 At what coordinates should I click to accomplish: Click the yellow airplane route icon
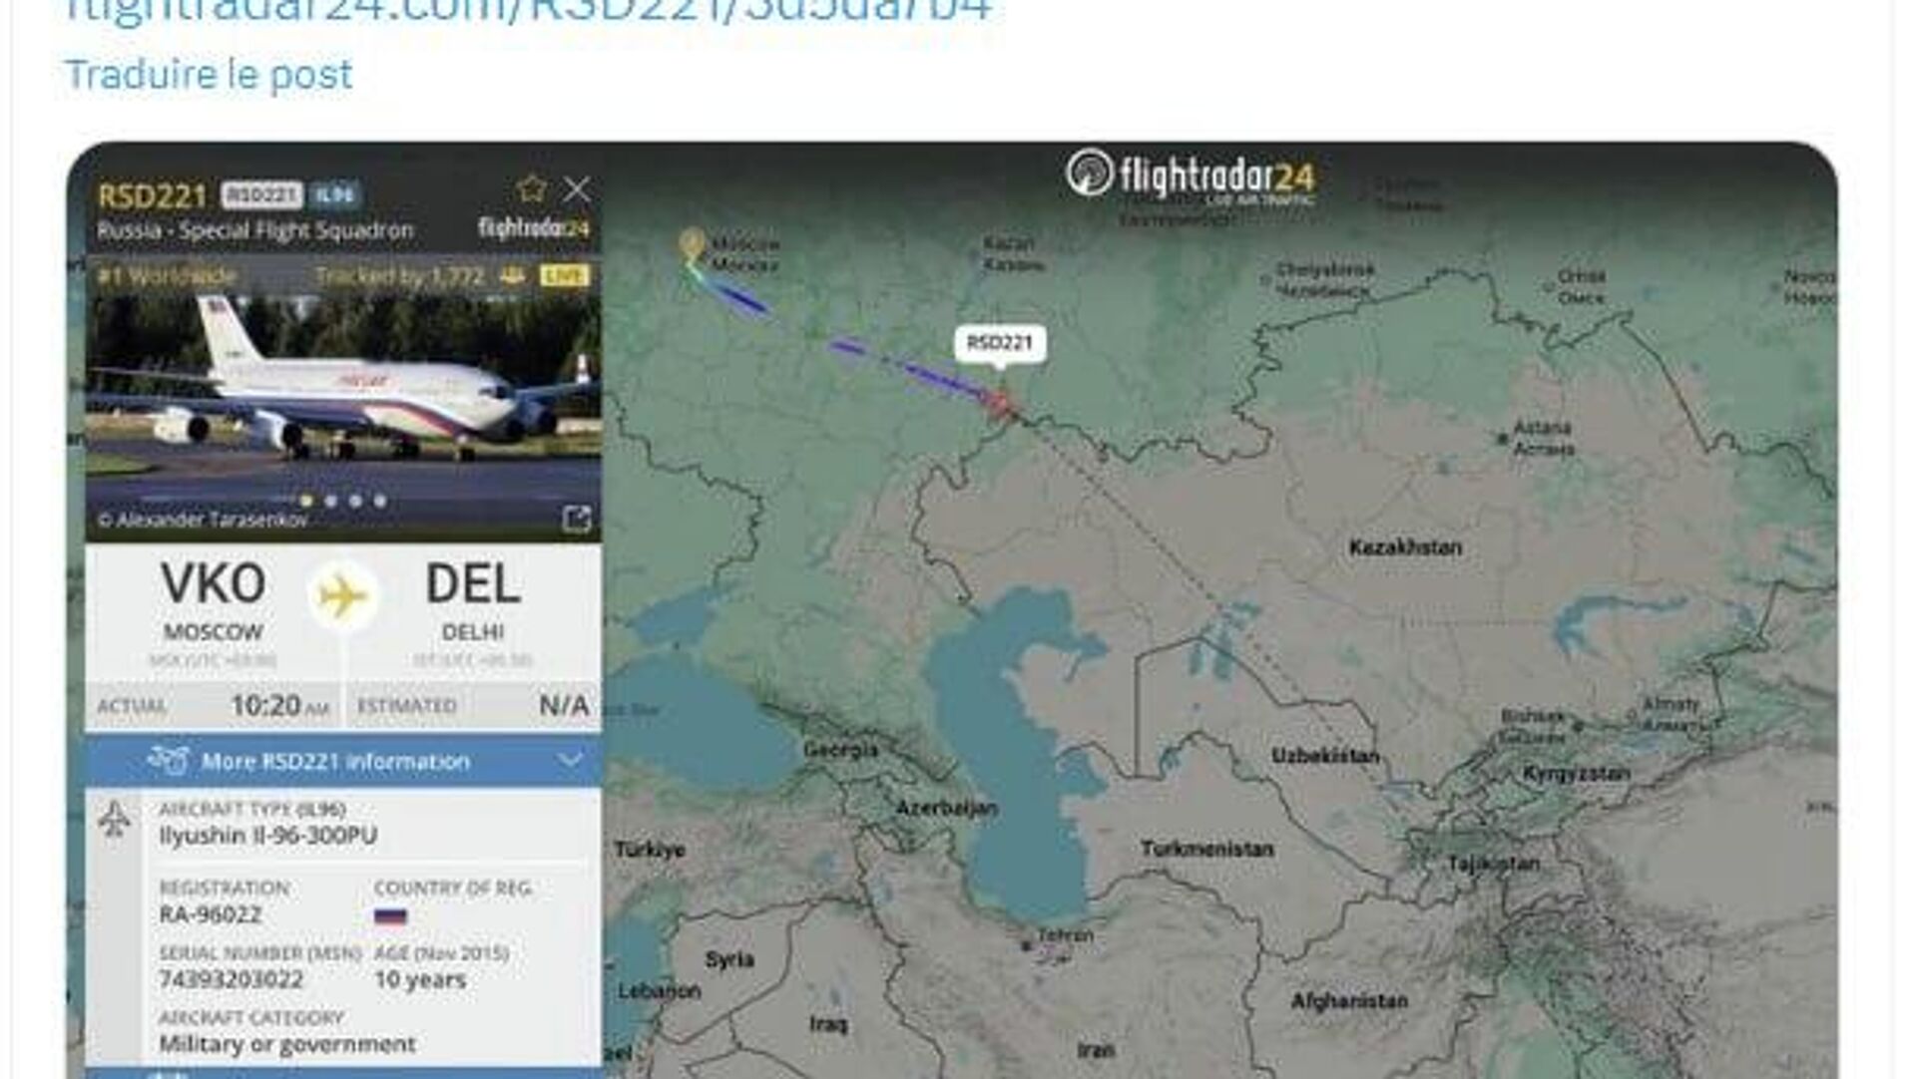(342, 596)
